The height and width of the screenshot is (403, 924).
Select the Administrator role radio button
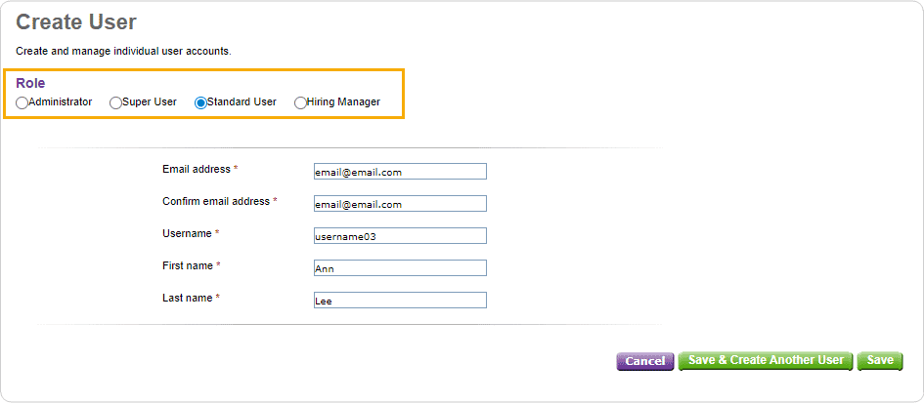pos(22,103)
